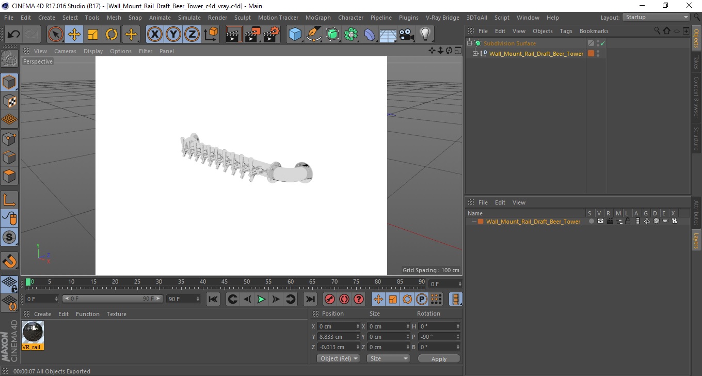Viewport: 702px width, 376px height.
Task: Toggle Scale keyframe recording
Action: (x=393, y=299)
